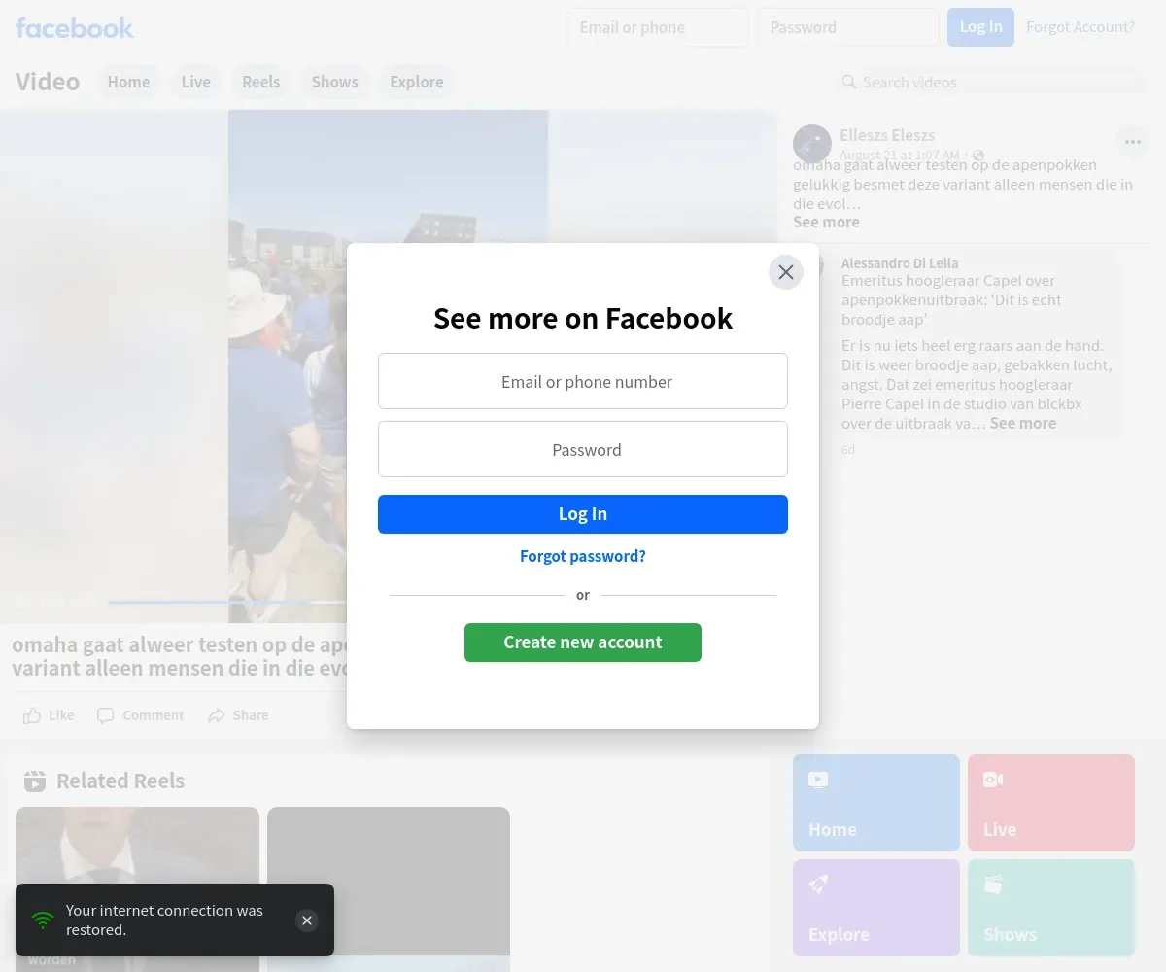Click the Search videos field
This screenshot has height=972, width=1166.
(991, 82)
